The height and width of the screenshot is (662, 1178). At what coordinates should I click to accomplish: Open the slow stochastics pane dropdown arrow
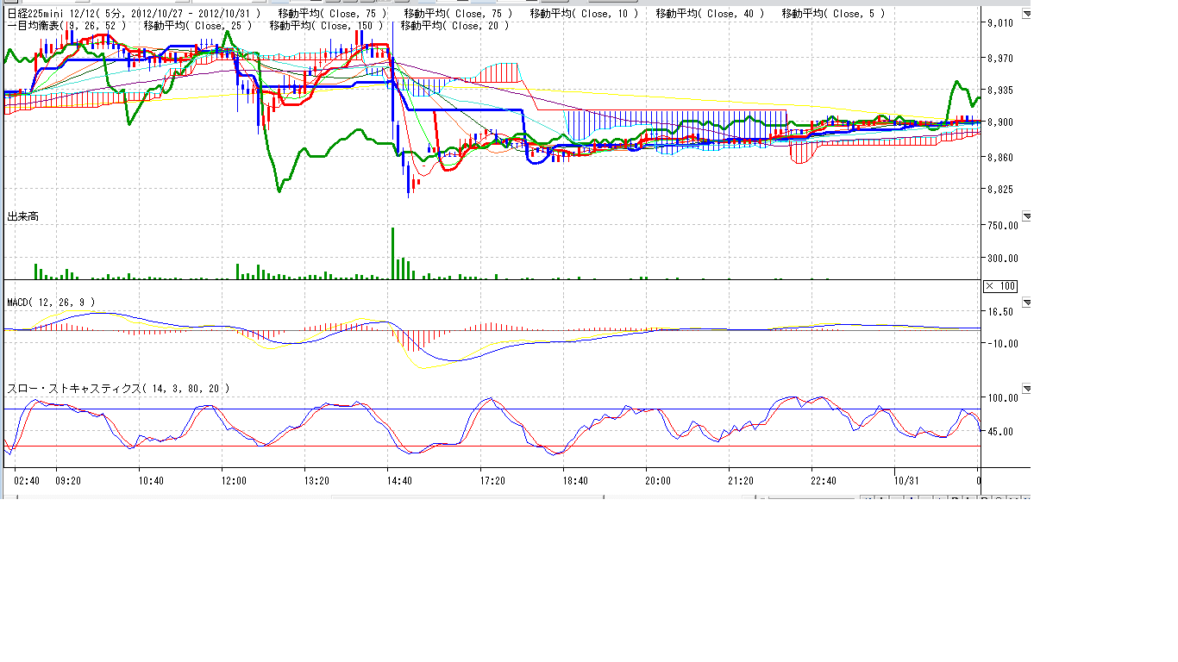click(1026, 389)
